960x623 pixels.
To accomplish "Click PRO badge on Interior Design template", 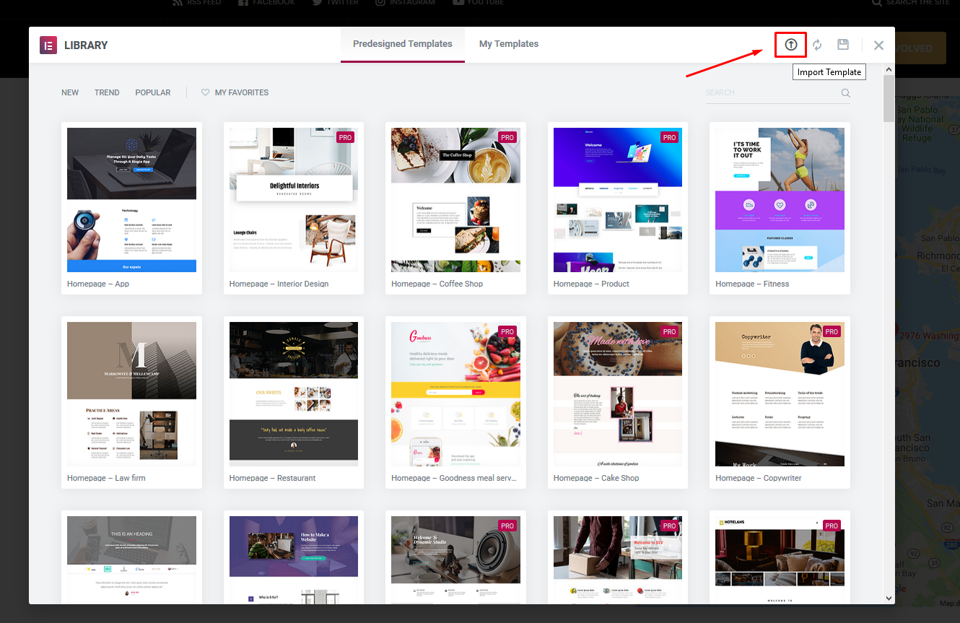I will [x=345, y=137].
